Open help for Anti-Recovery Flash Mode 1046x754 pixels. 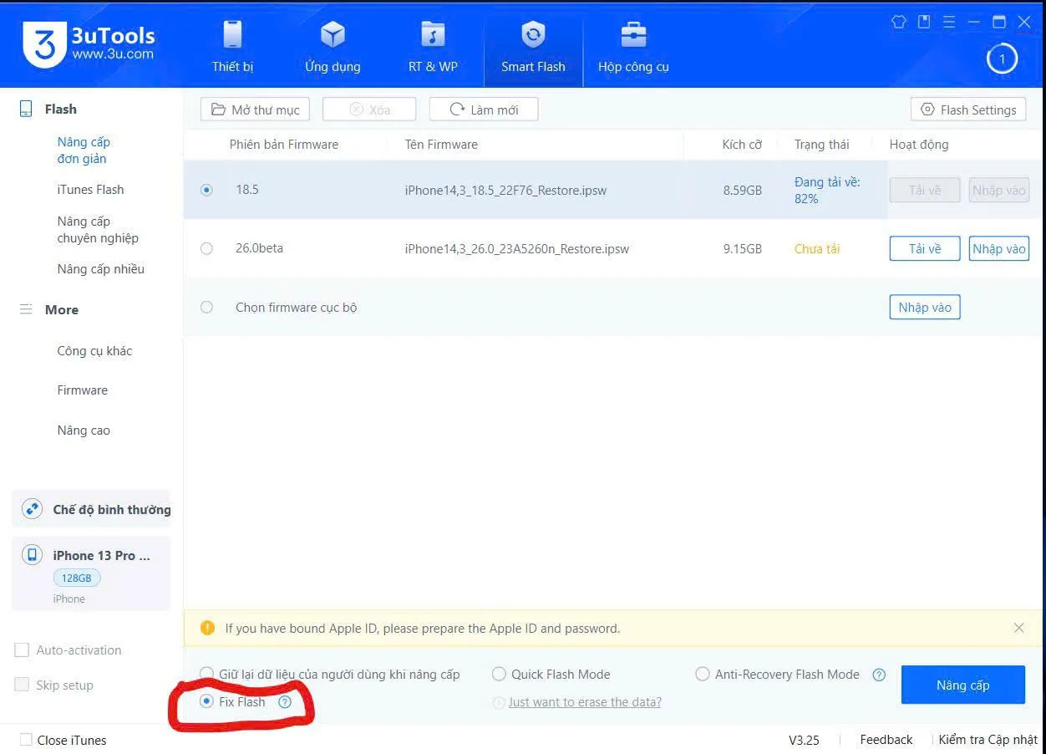coord(879,675)
